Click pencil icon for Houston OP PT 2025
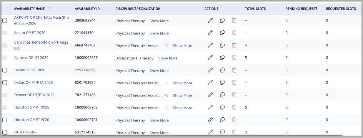Viewport: 363px width, 138px height. 210,107
